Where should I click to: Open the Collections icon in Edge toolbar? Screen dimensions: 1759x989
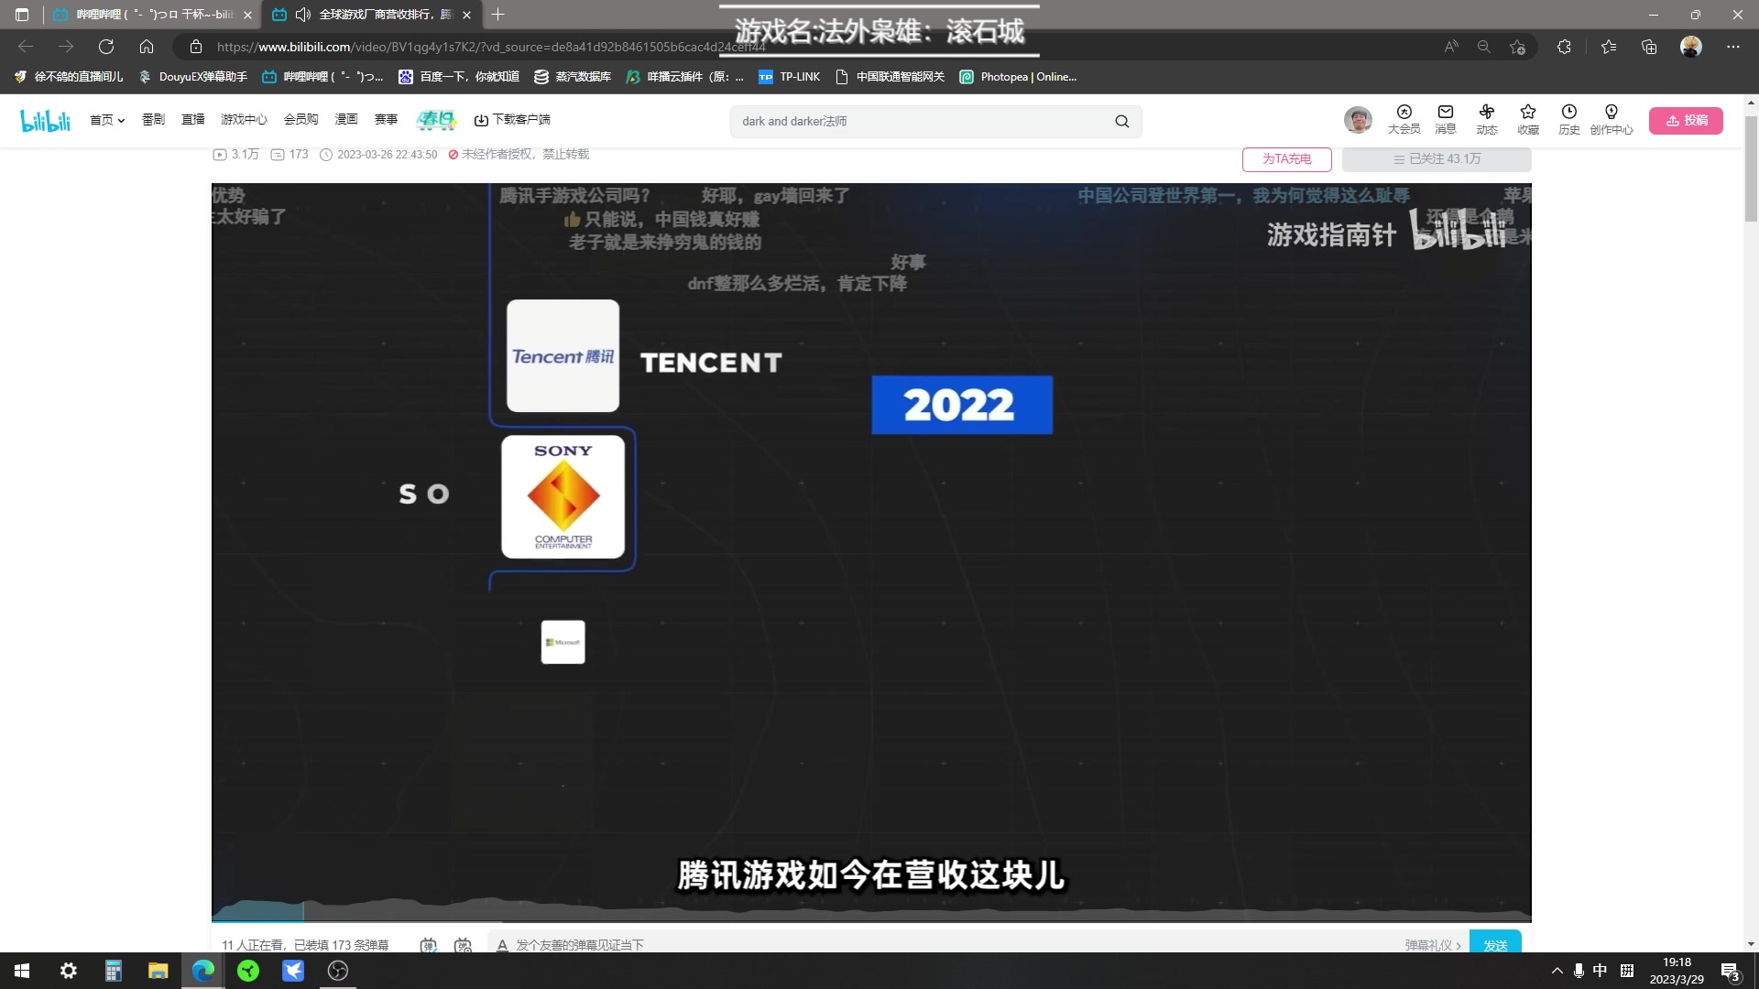[x=1649, y=47]
